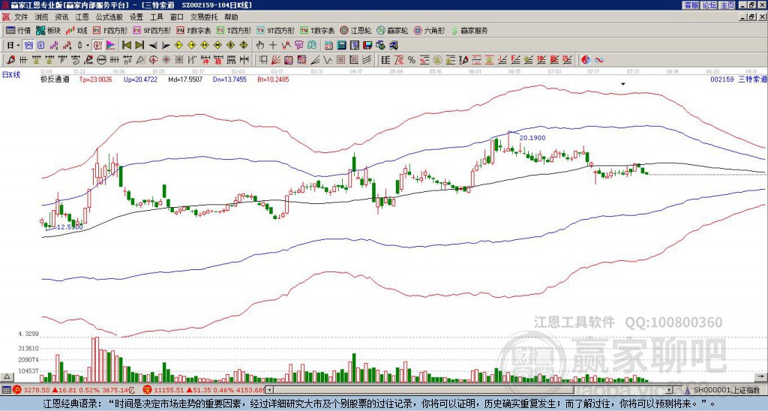Expand the candlestick type dropdown arrow
This screenshot has width=768, height=411.
click(x=88, y=46)
